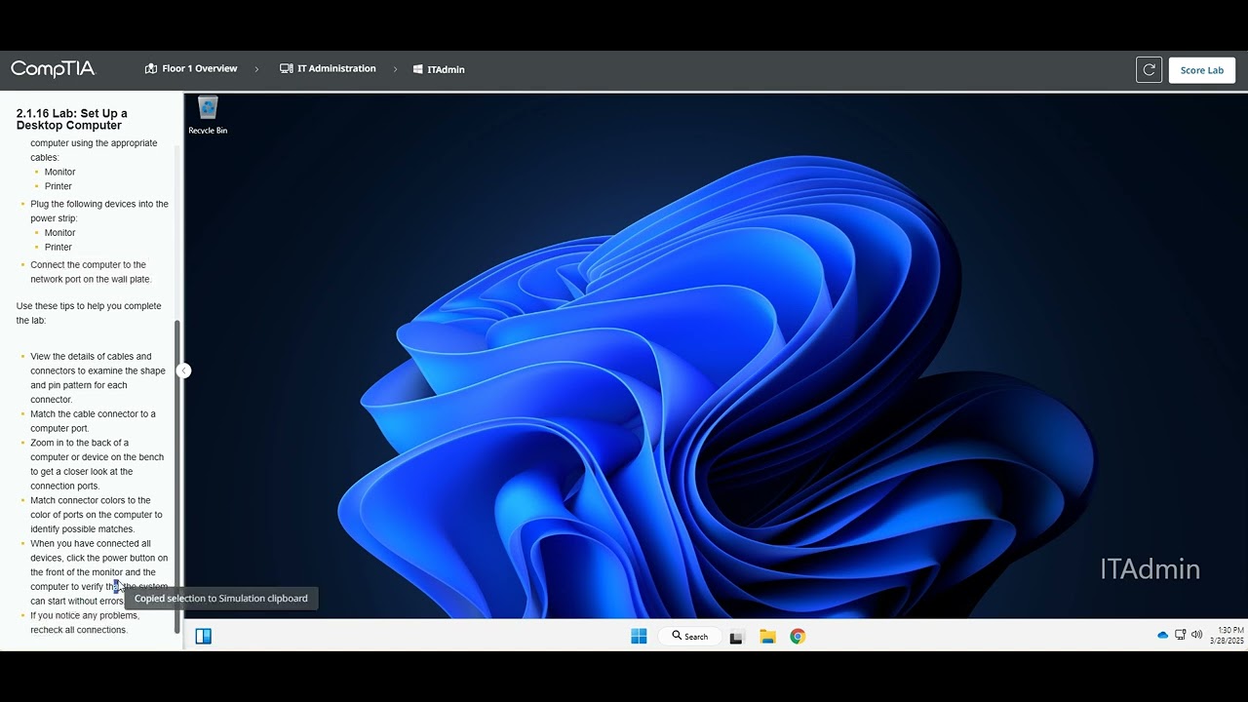Open the volume speaker tray icon

tap(1196, 635)
